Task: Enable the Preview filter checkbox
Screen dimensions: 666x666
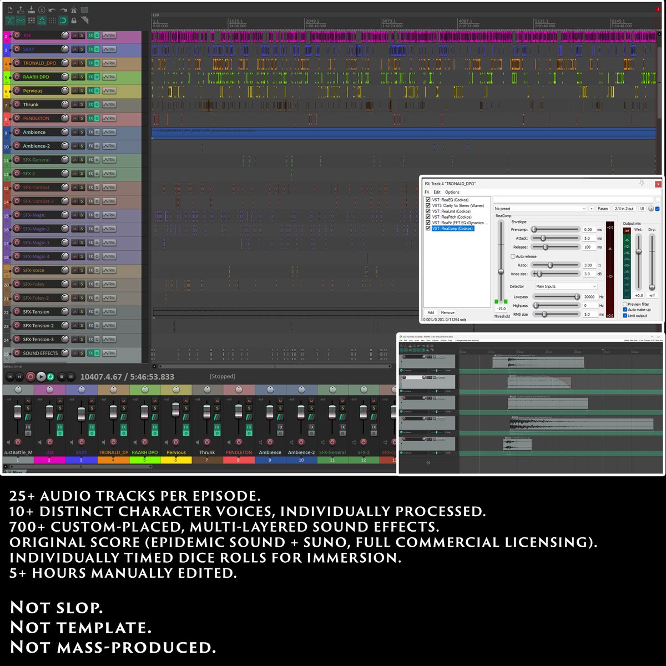Action: click(x=625, y=304)
